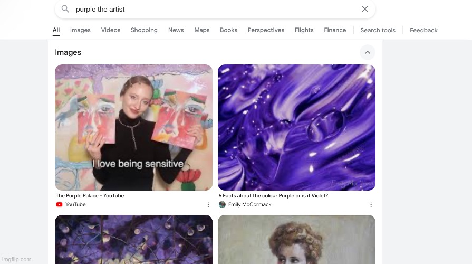Switch to the Images tab
The width and height of the screenshot is (472, 264).
click(x=80, y=30)
